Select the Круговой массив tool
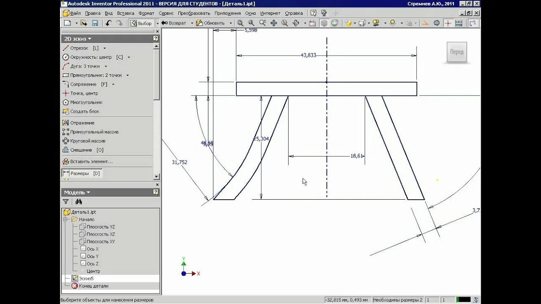 (x=84, y=141)
